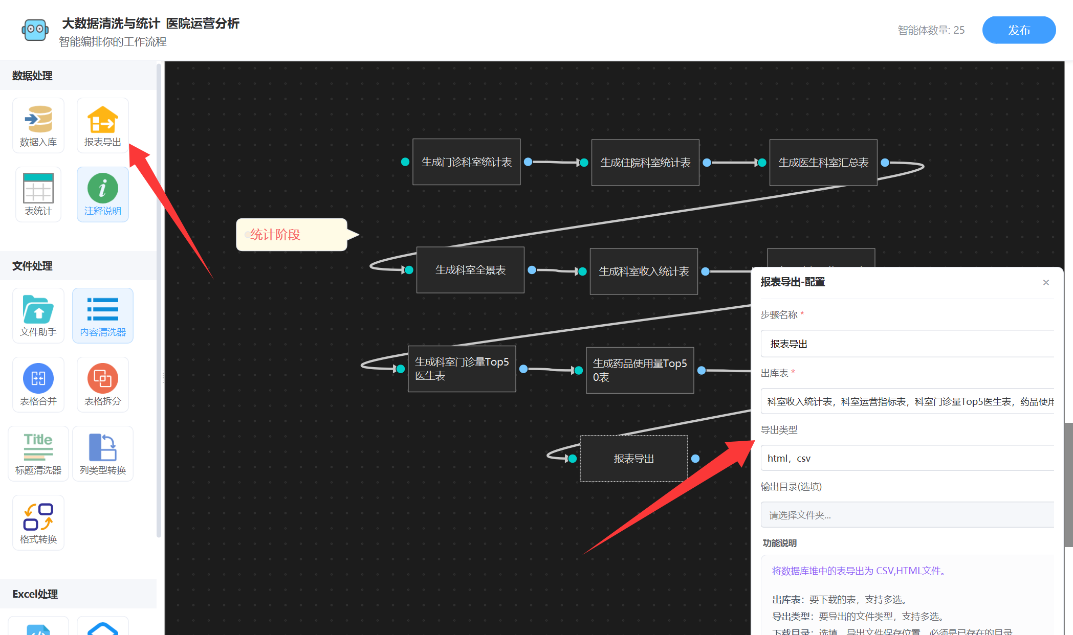
Task: Click the 大数据清洗与统计 医院运营分析 title
Action: tap(150, 24)
